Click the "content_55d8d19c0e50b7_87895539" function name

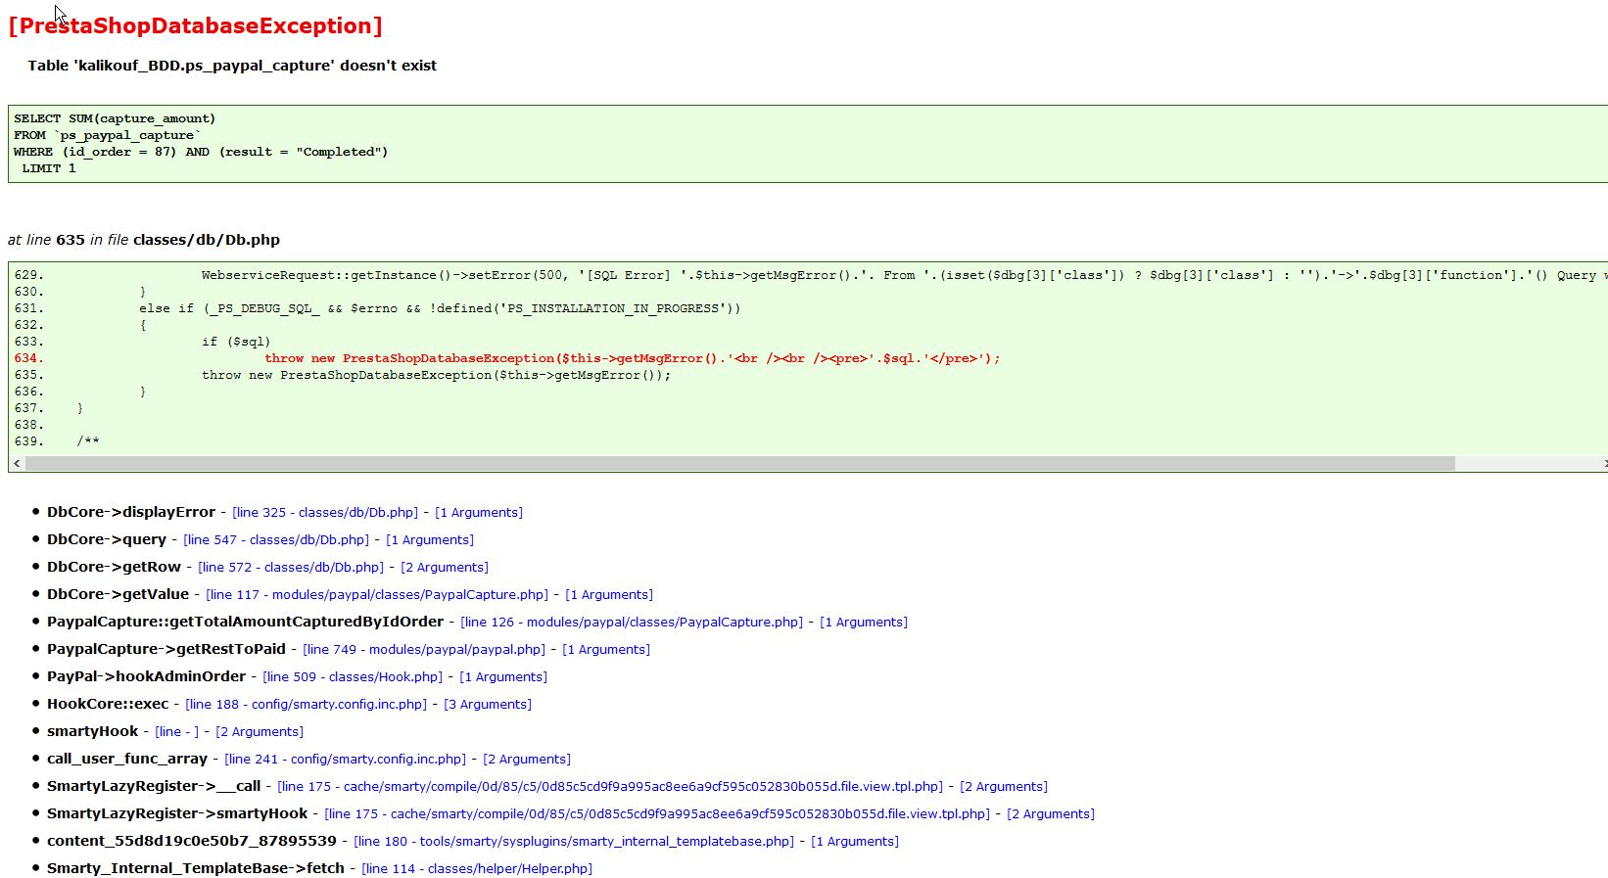tap(192, 841)
